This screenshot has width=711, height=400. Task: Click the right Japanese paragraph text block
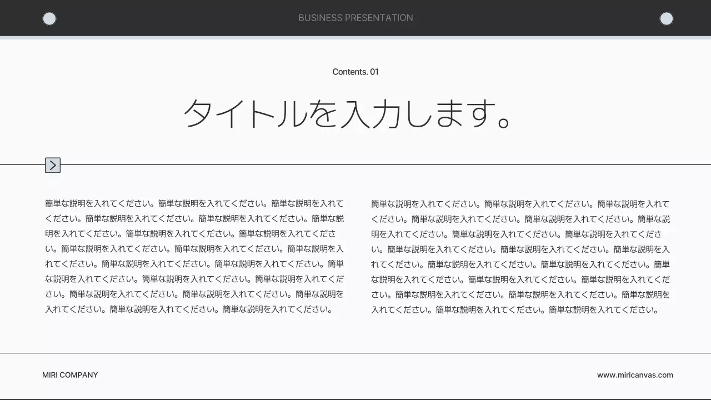(519, 256)
